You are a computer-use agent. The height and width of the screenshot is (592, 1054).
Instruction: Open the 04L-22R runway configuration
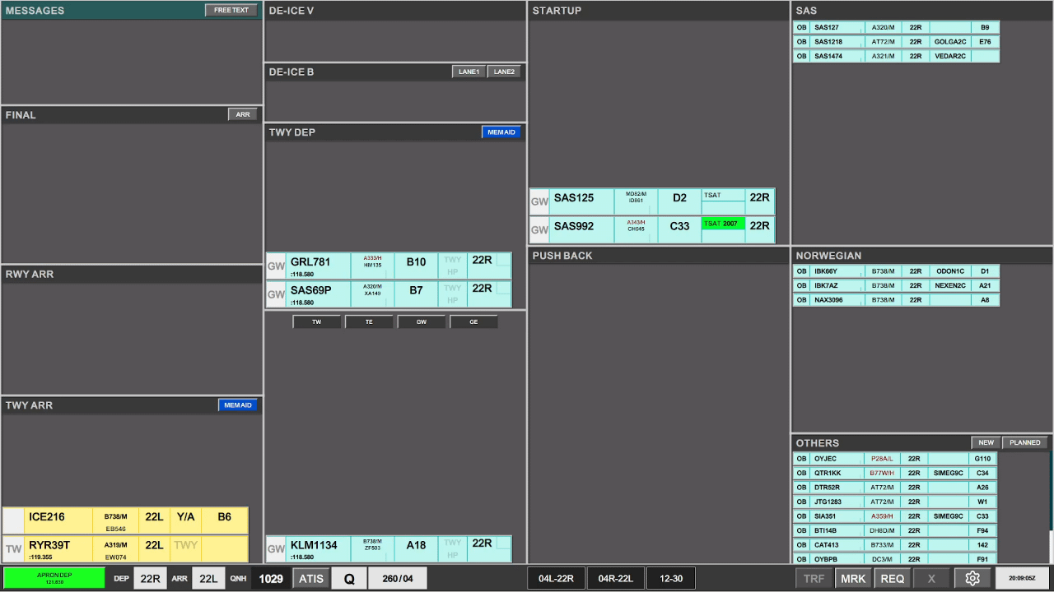click(556, 578)
